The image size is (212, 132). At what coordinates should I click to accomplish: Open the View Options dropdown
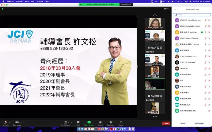[126, 5]
